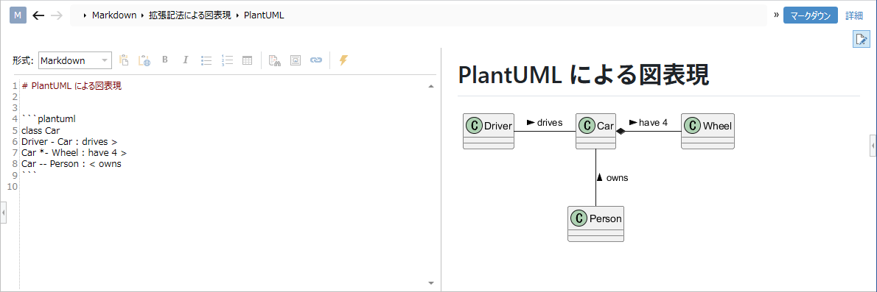Click the lightning bolt icon
This screenshot has height=292, width=877.
click(344, 60)
